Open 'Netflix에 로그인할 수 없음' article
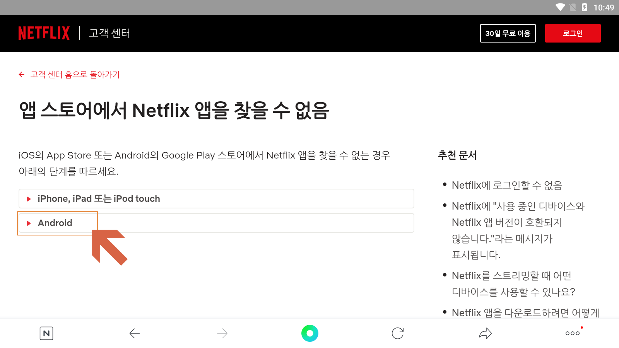 [507, 185]
